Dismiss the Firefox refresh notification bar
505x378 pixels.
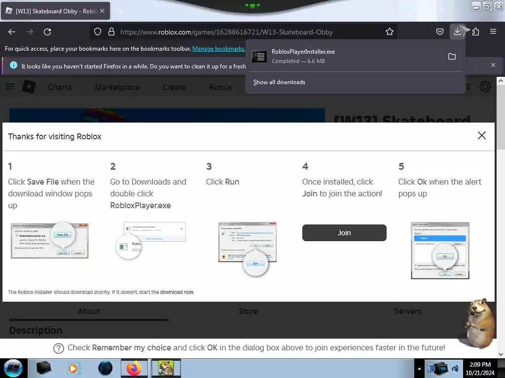point(493,65)
